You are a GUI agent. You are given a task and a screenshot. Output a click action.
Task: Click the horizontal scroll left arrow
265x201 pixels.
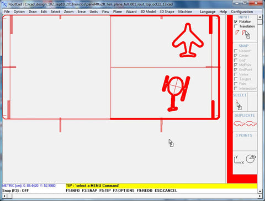[4, 196]
